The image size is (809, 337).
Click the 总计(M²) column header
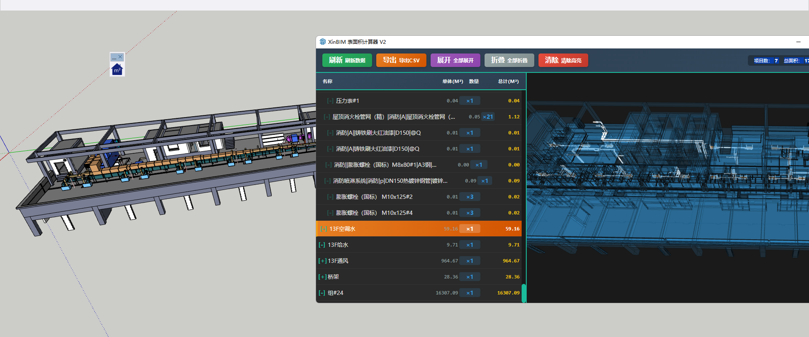pos(508,81)
